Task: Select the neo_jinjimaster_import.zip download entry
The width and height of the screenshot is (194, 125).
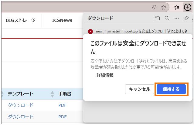Action: point(140,32)
